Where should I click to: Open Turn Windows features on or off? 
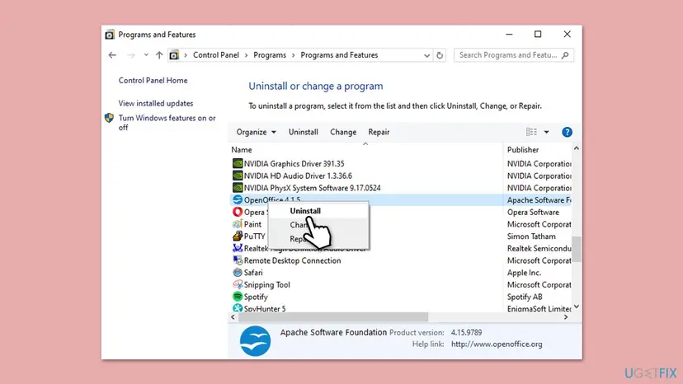coord(167,123)
